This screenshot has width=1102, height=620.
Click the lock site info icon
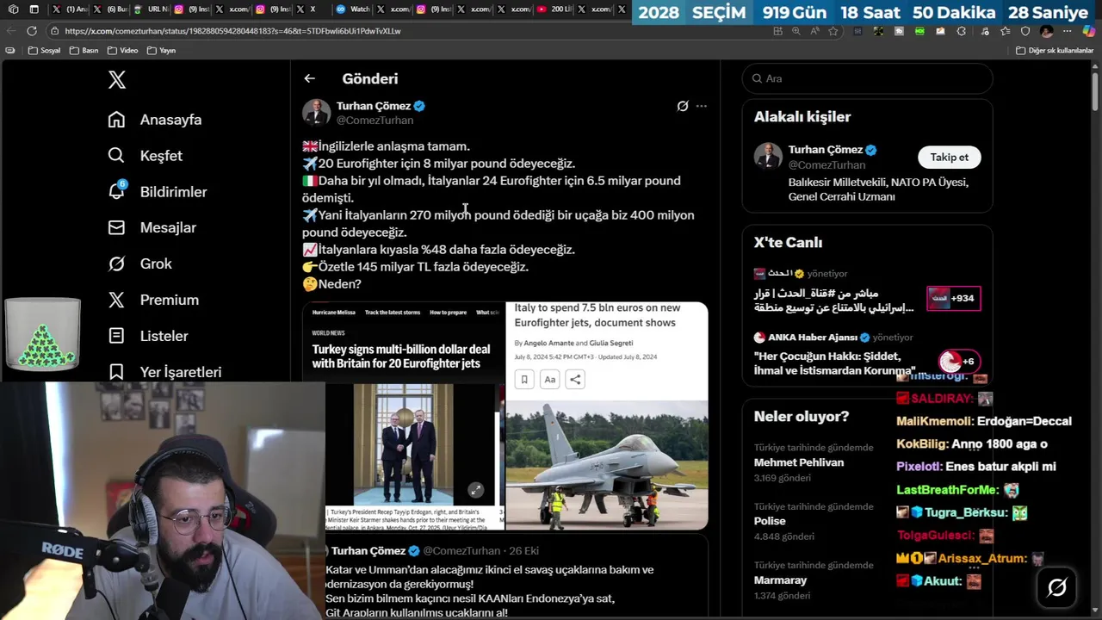[x=55, y=31]
